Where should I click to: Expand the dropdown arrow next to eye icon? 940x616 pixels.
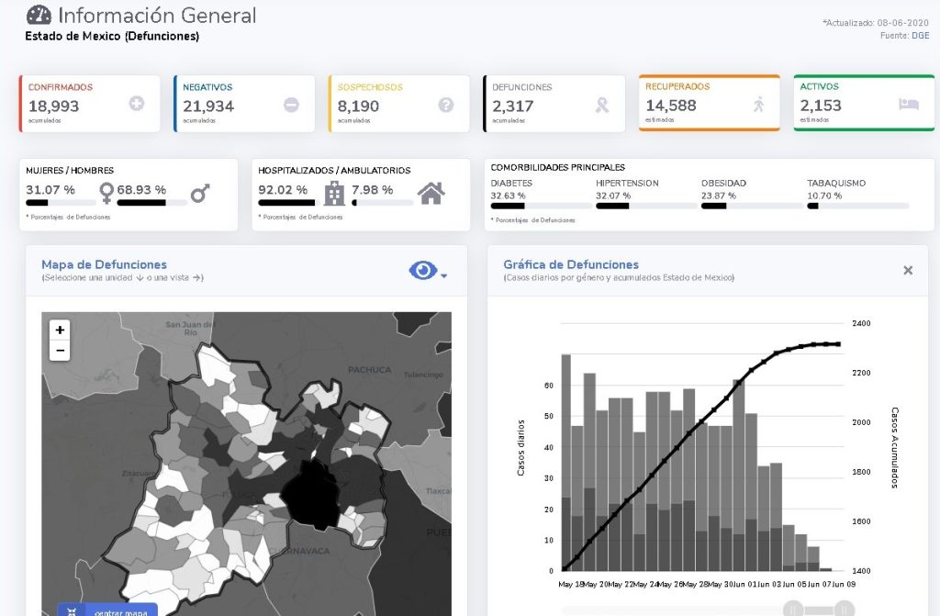click(x=444, y=274)
